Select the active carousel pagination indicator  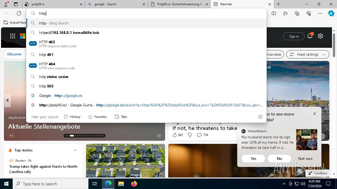tap(72, 136)
